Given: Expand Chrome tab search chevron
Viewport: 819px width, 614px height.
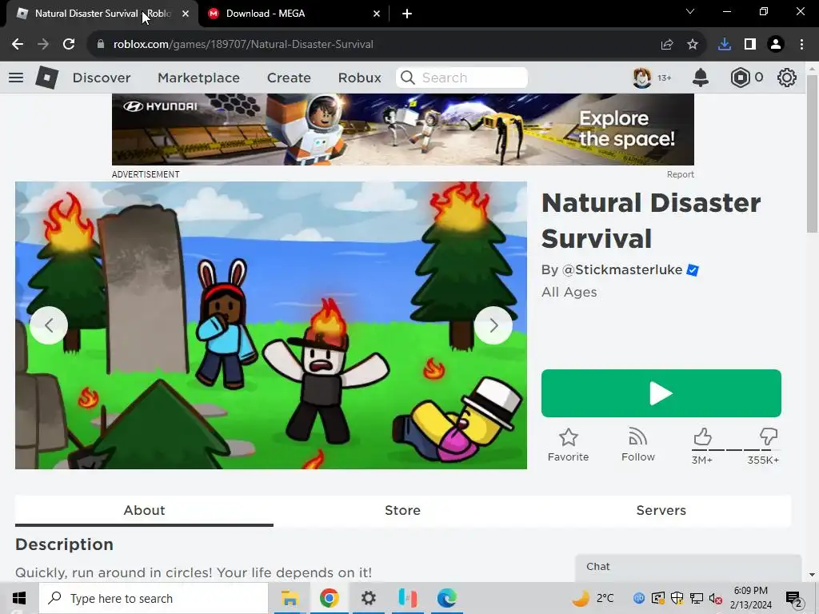Looking at the screenshot, I should 690,11.
